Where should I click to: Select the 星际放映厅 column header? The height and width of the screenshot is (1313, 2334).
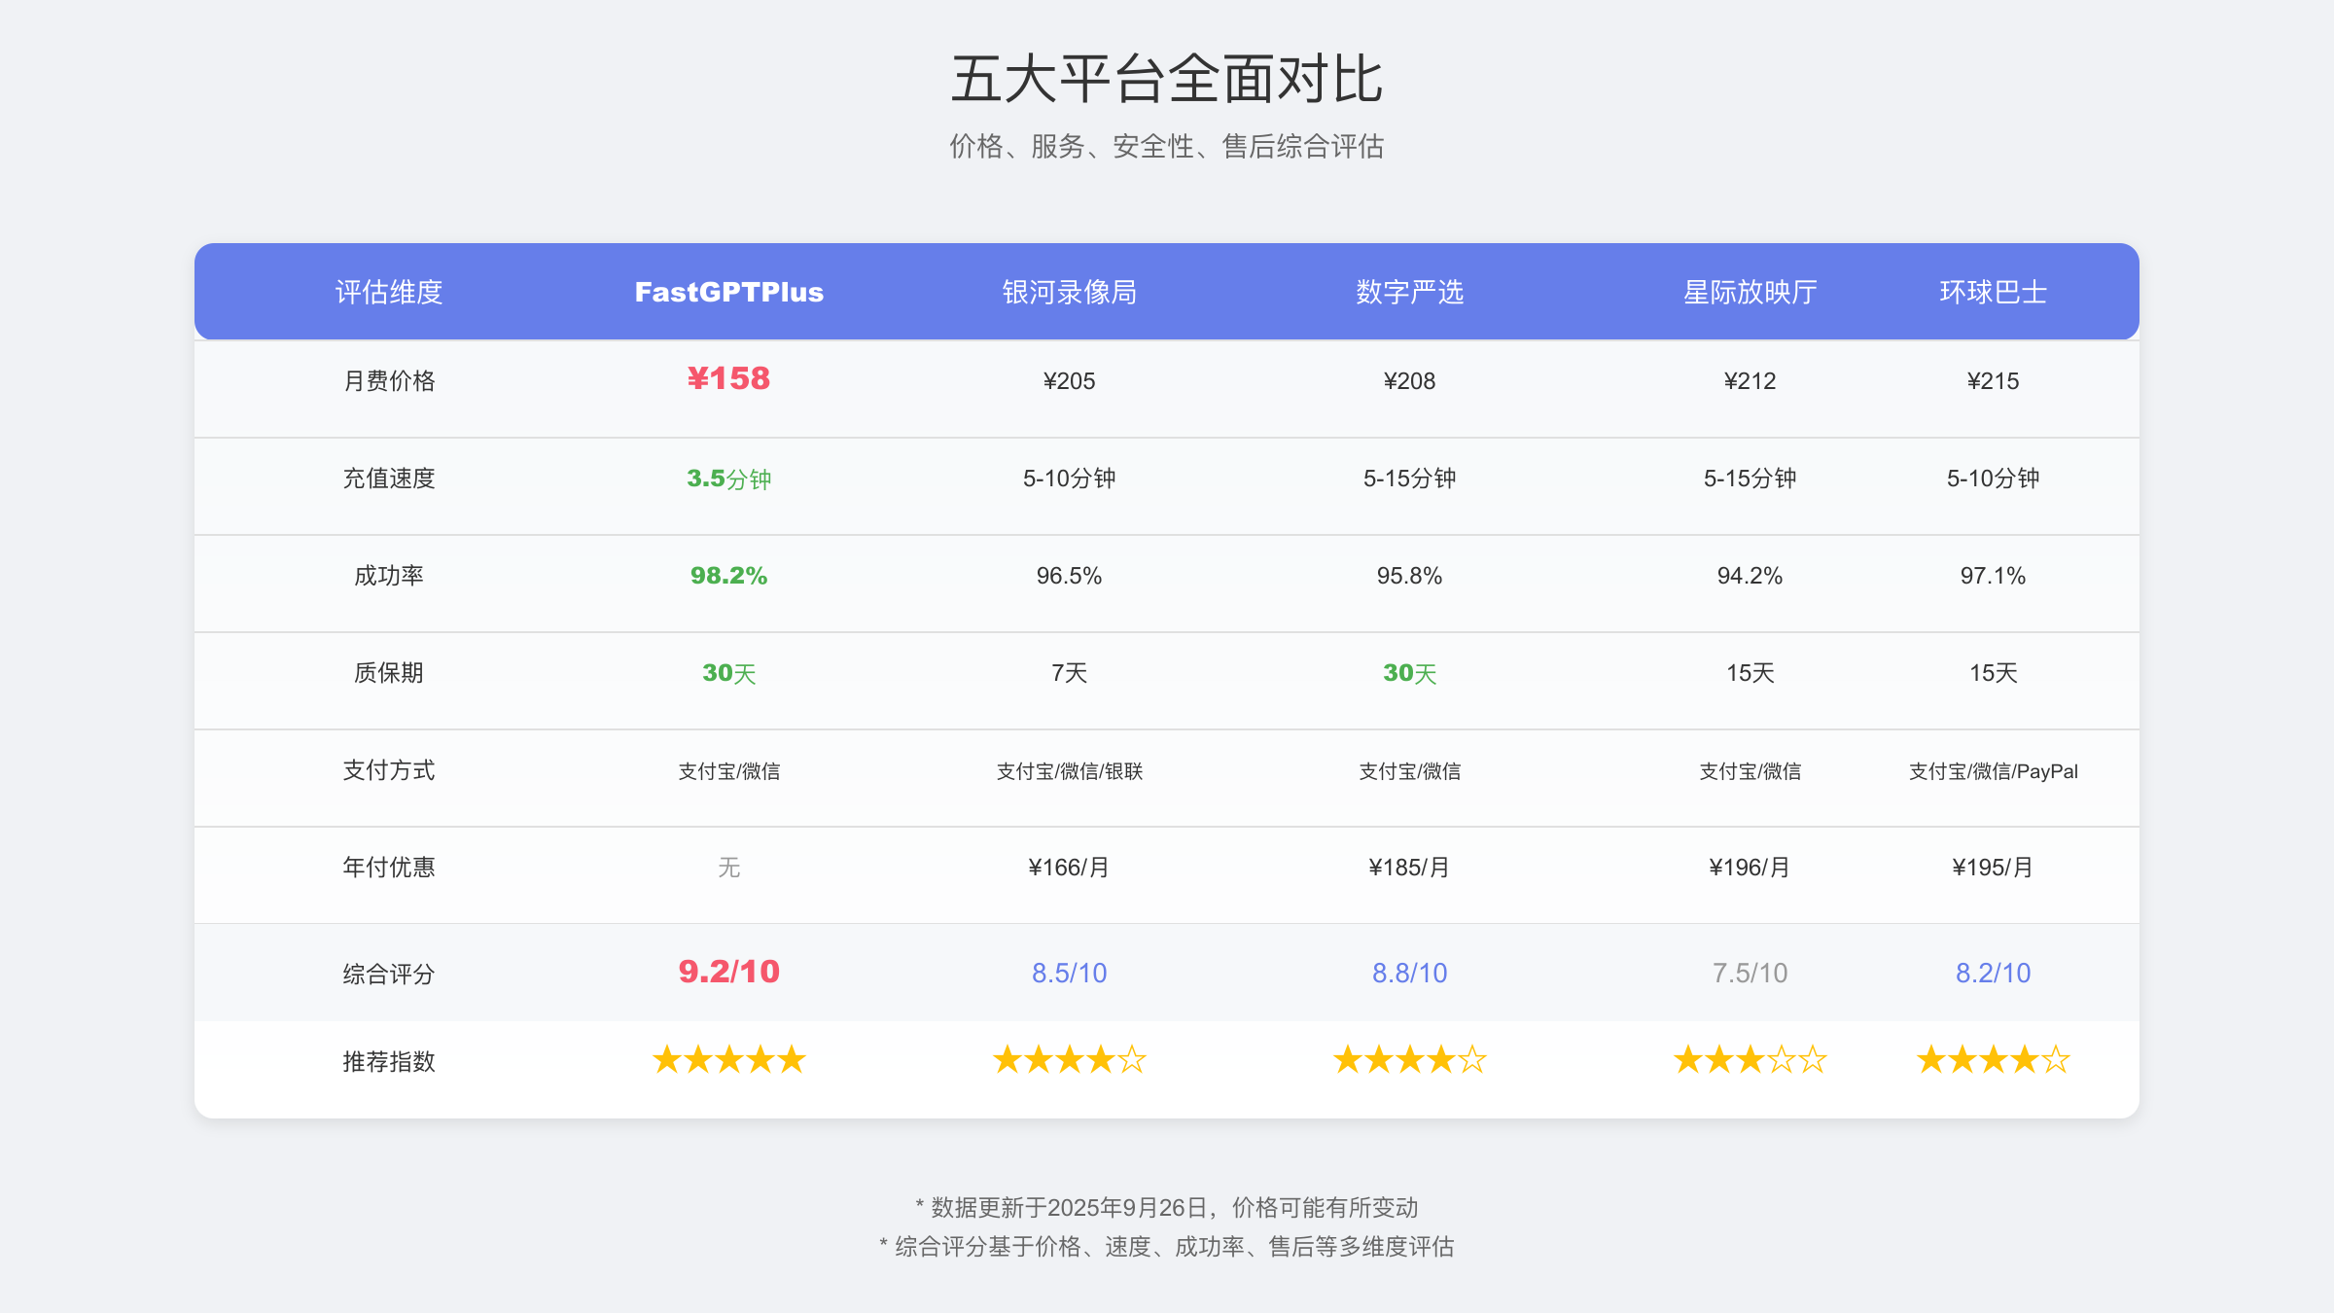coord(1750,292)
